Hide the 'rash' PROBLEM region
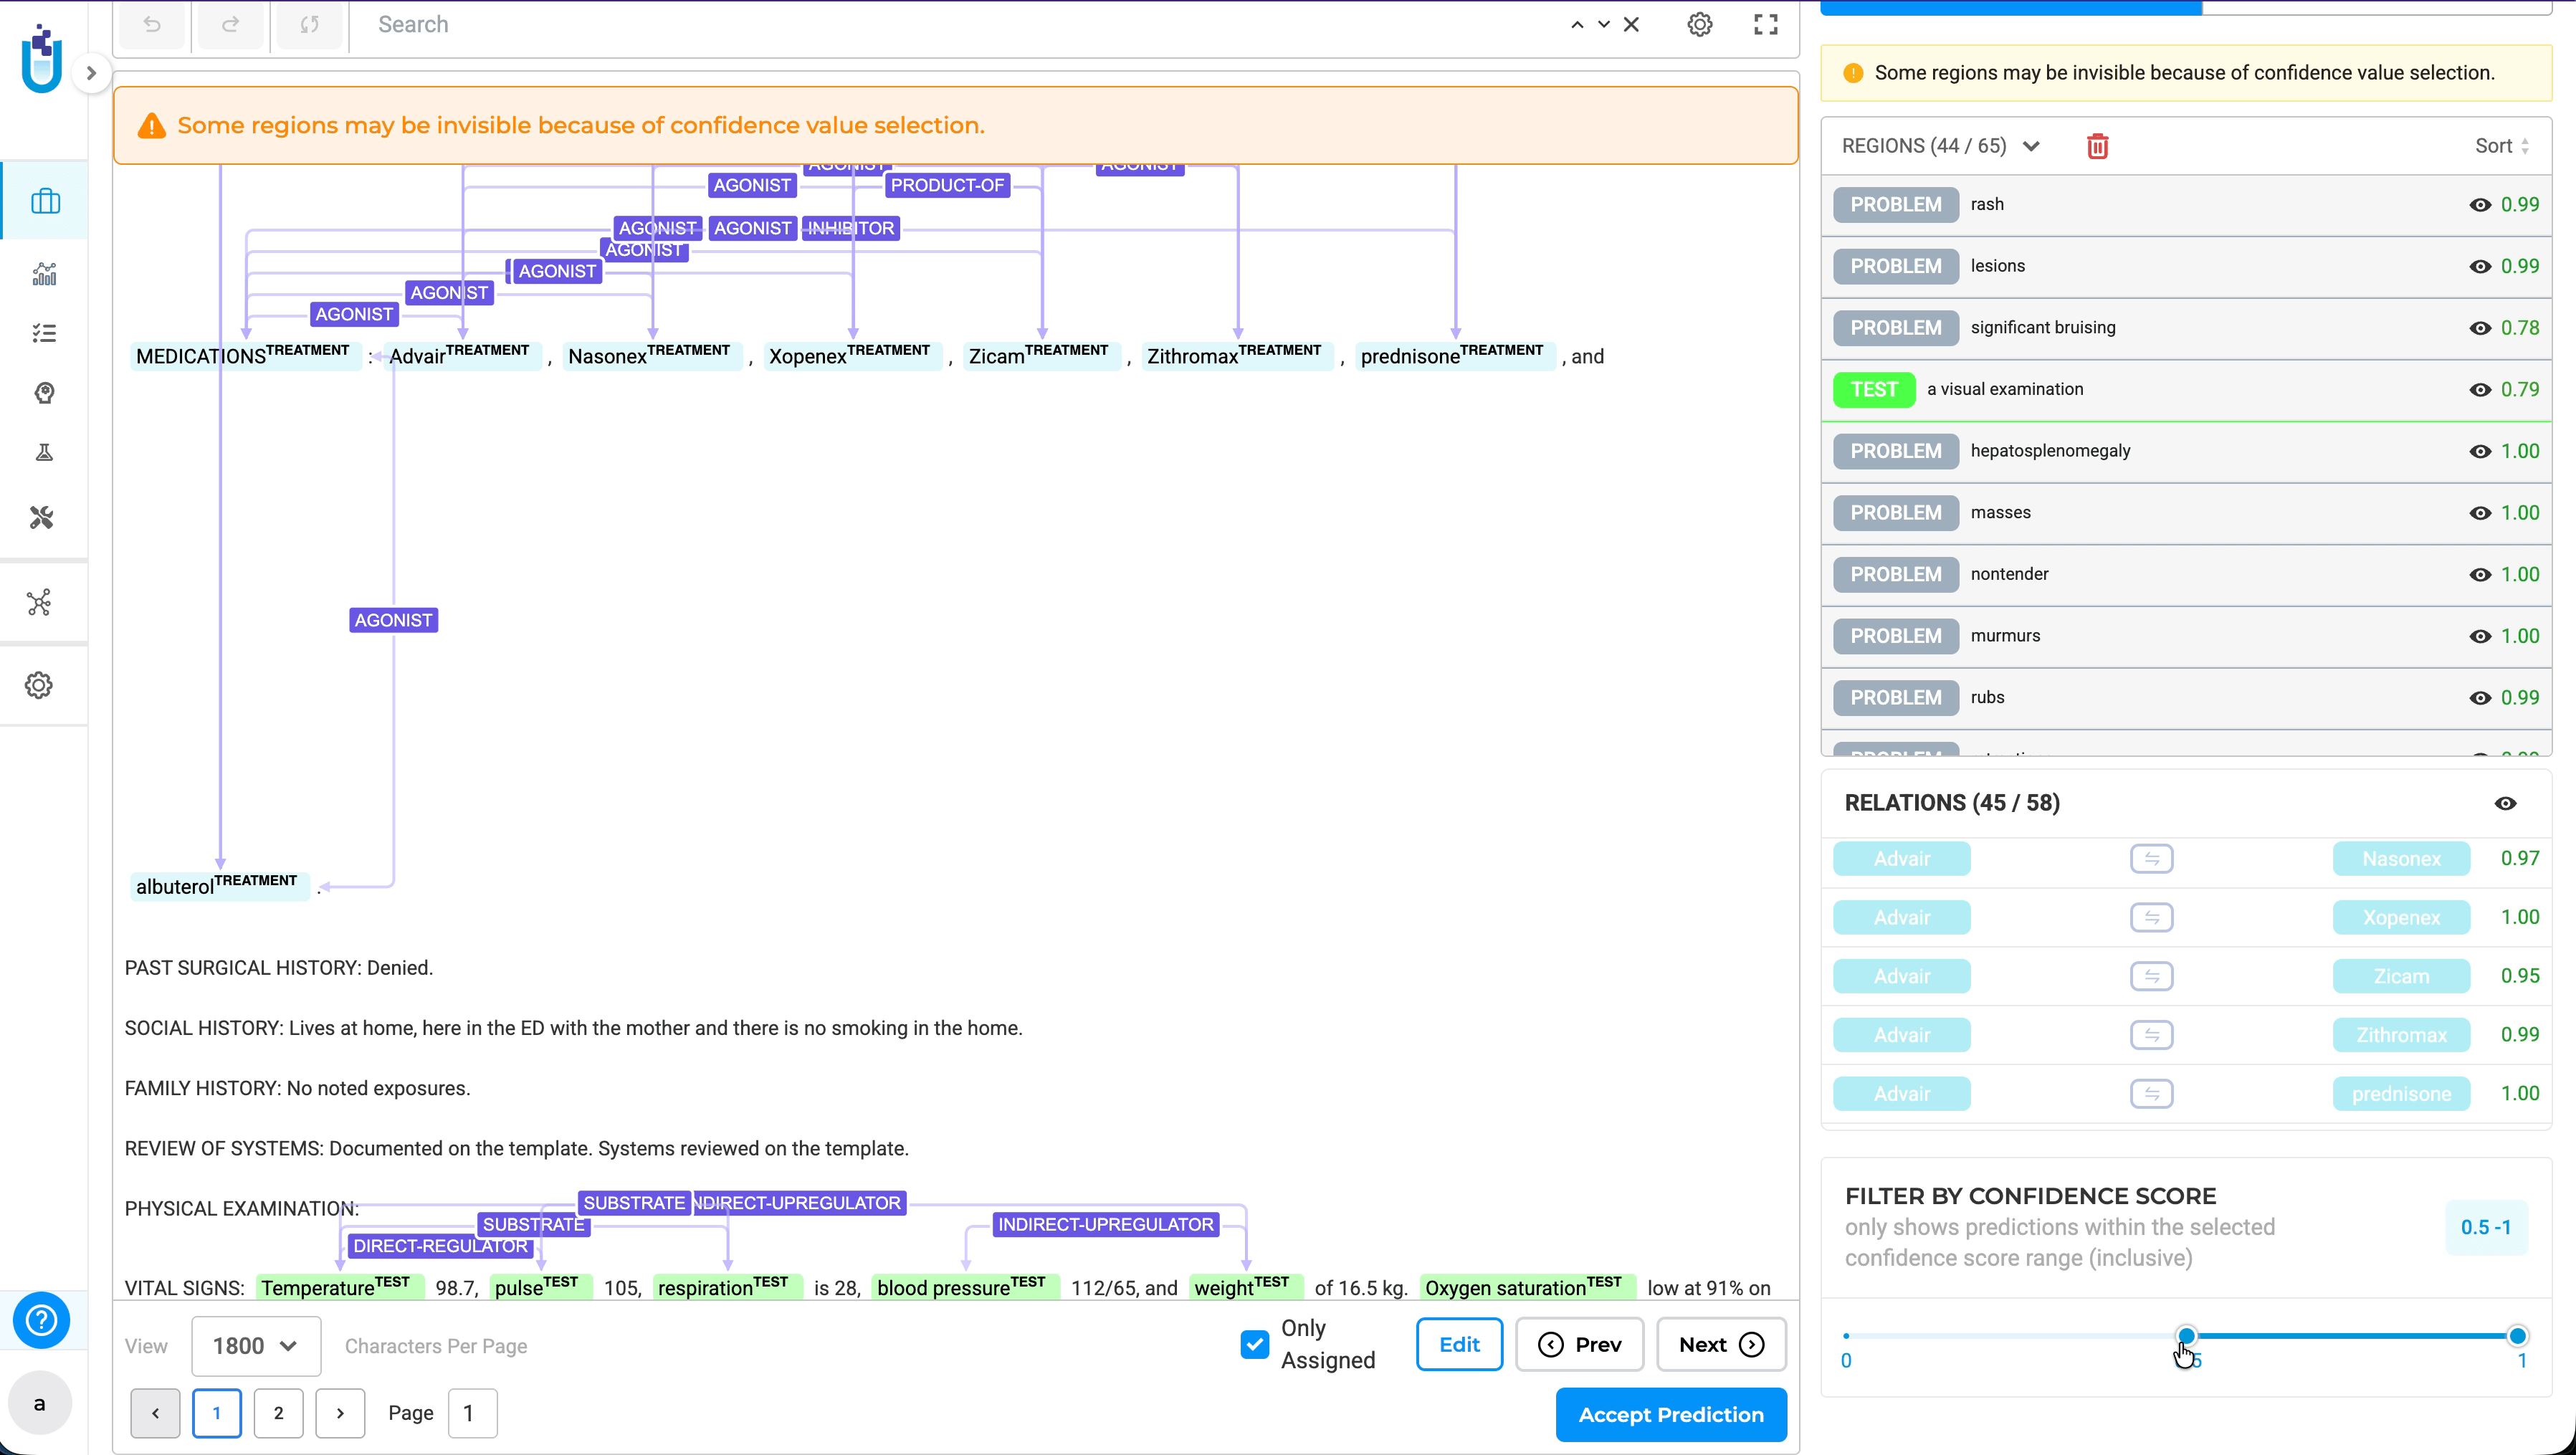Viewport: 2576px width, 1455px height. click(x=2479, y=205)
